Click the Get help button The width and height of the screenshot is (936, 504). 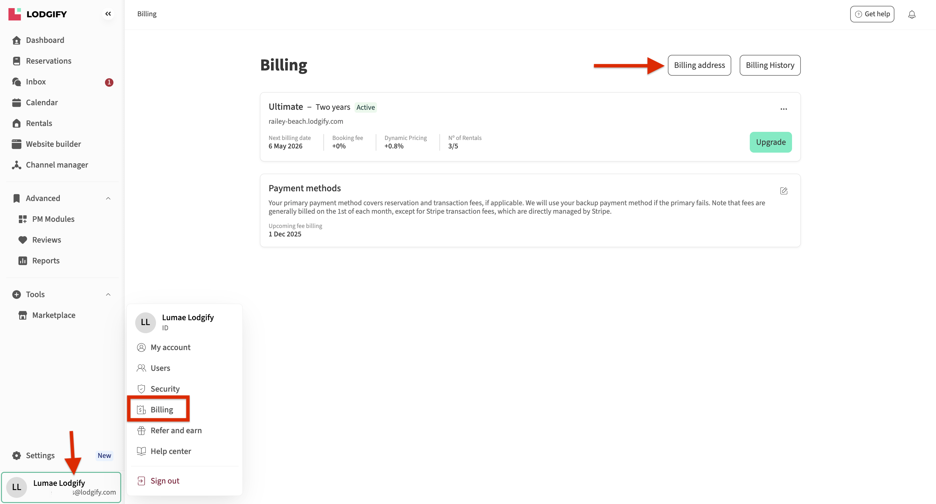(872, 14)
